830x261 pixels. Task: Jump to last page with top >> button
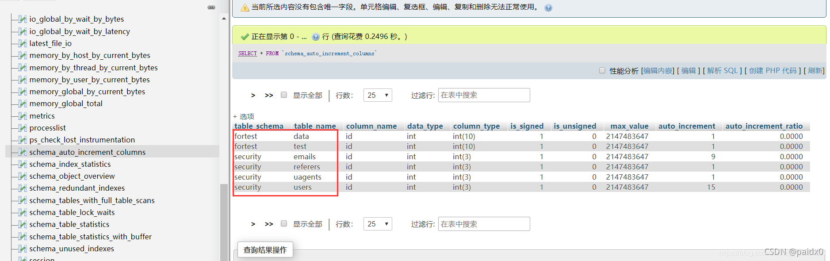(x=269, y=95)
